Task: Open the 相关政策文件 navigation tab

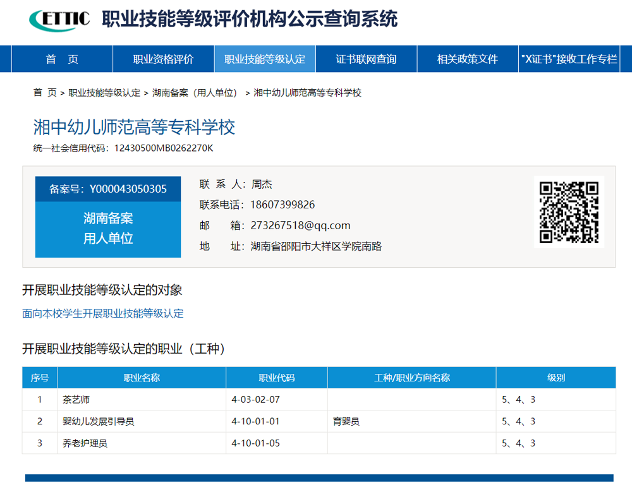Action: click(x=468, y=59)
